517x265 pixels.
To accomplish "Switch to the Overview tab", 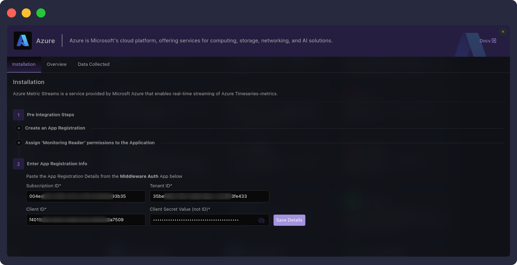I will pyautogui.click(x=57, y=64).
